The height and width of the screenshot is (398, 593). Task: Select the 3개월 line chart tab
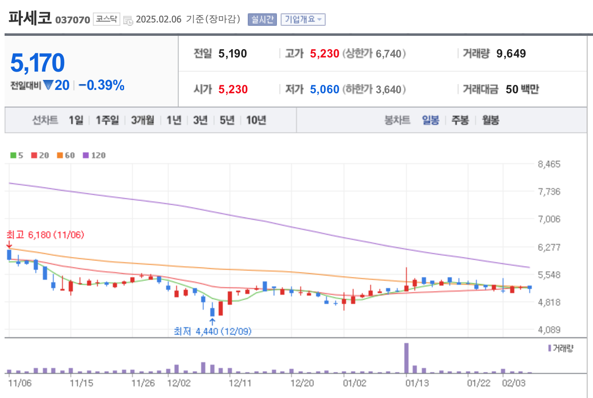tap(142, 120)
